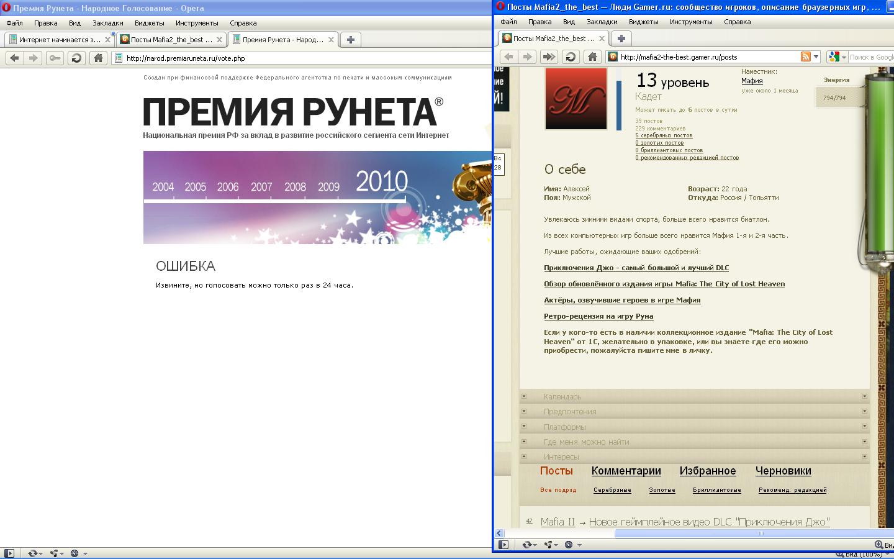
Task: Close 'Посты Mafia2_the_best' tab in left window
Action: [219, 40]
